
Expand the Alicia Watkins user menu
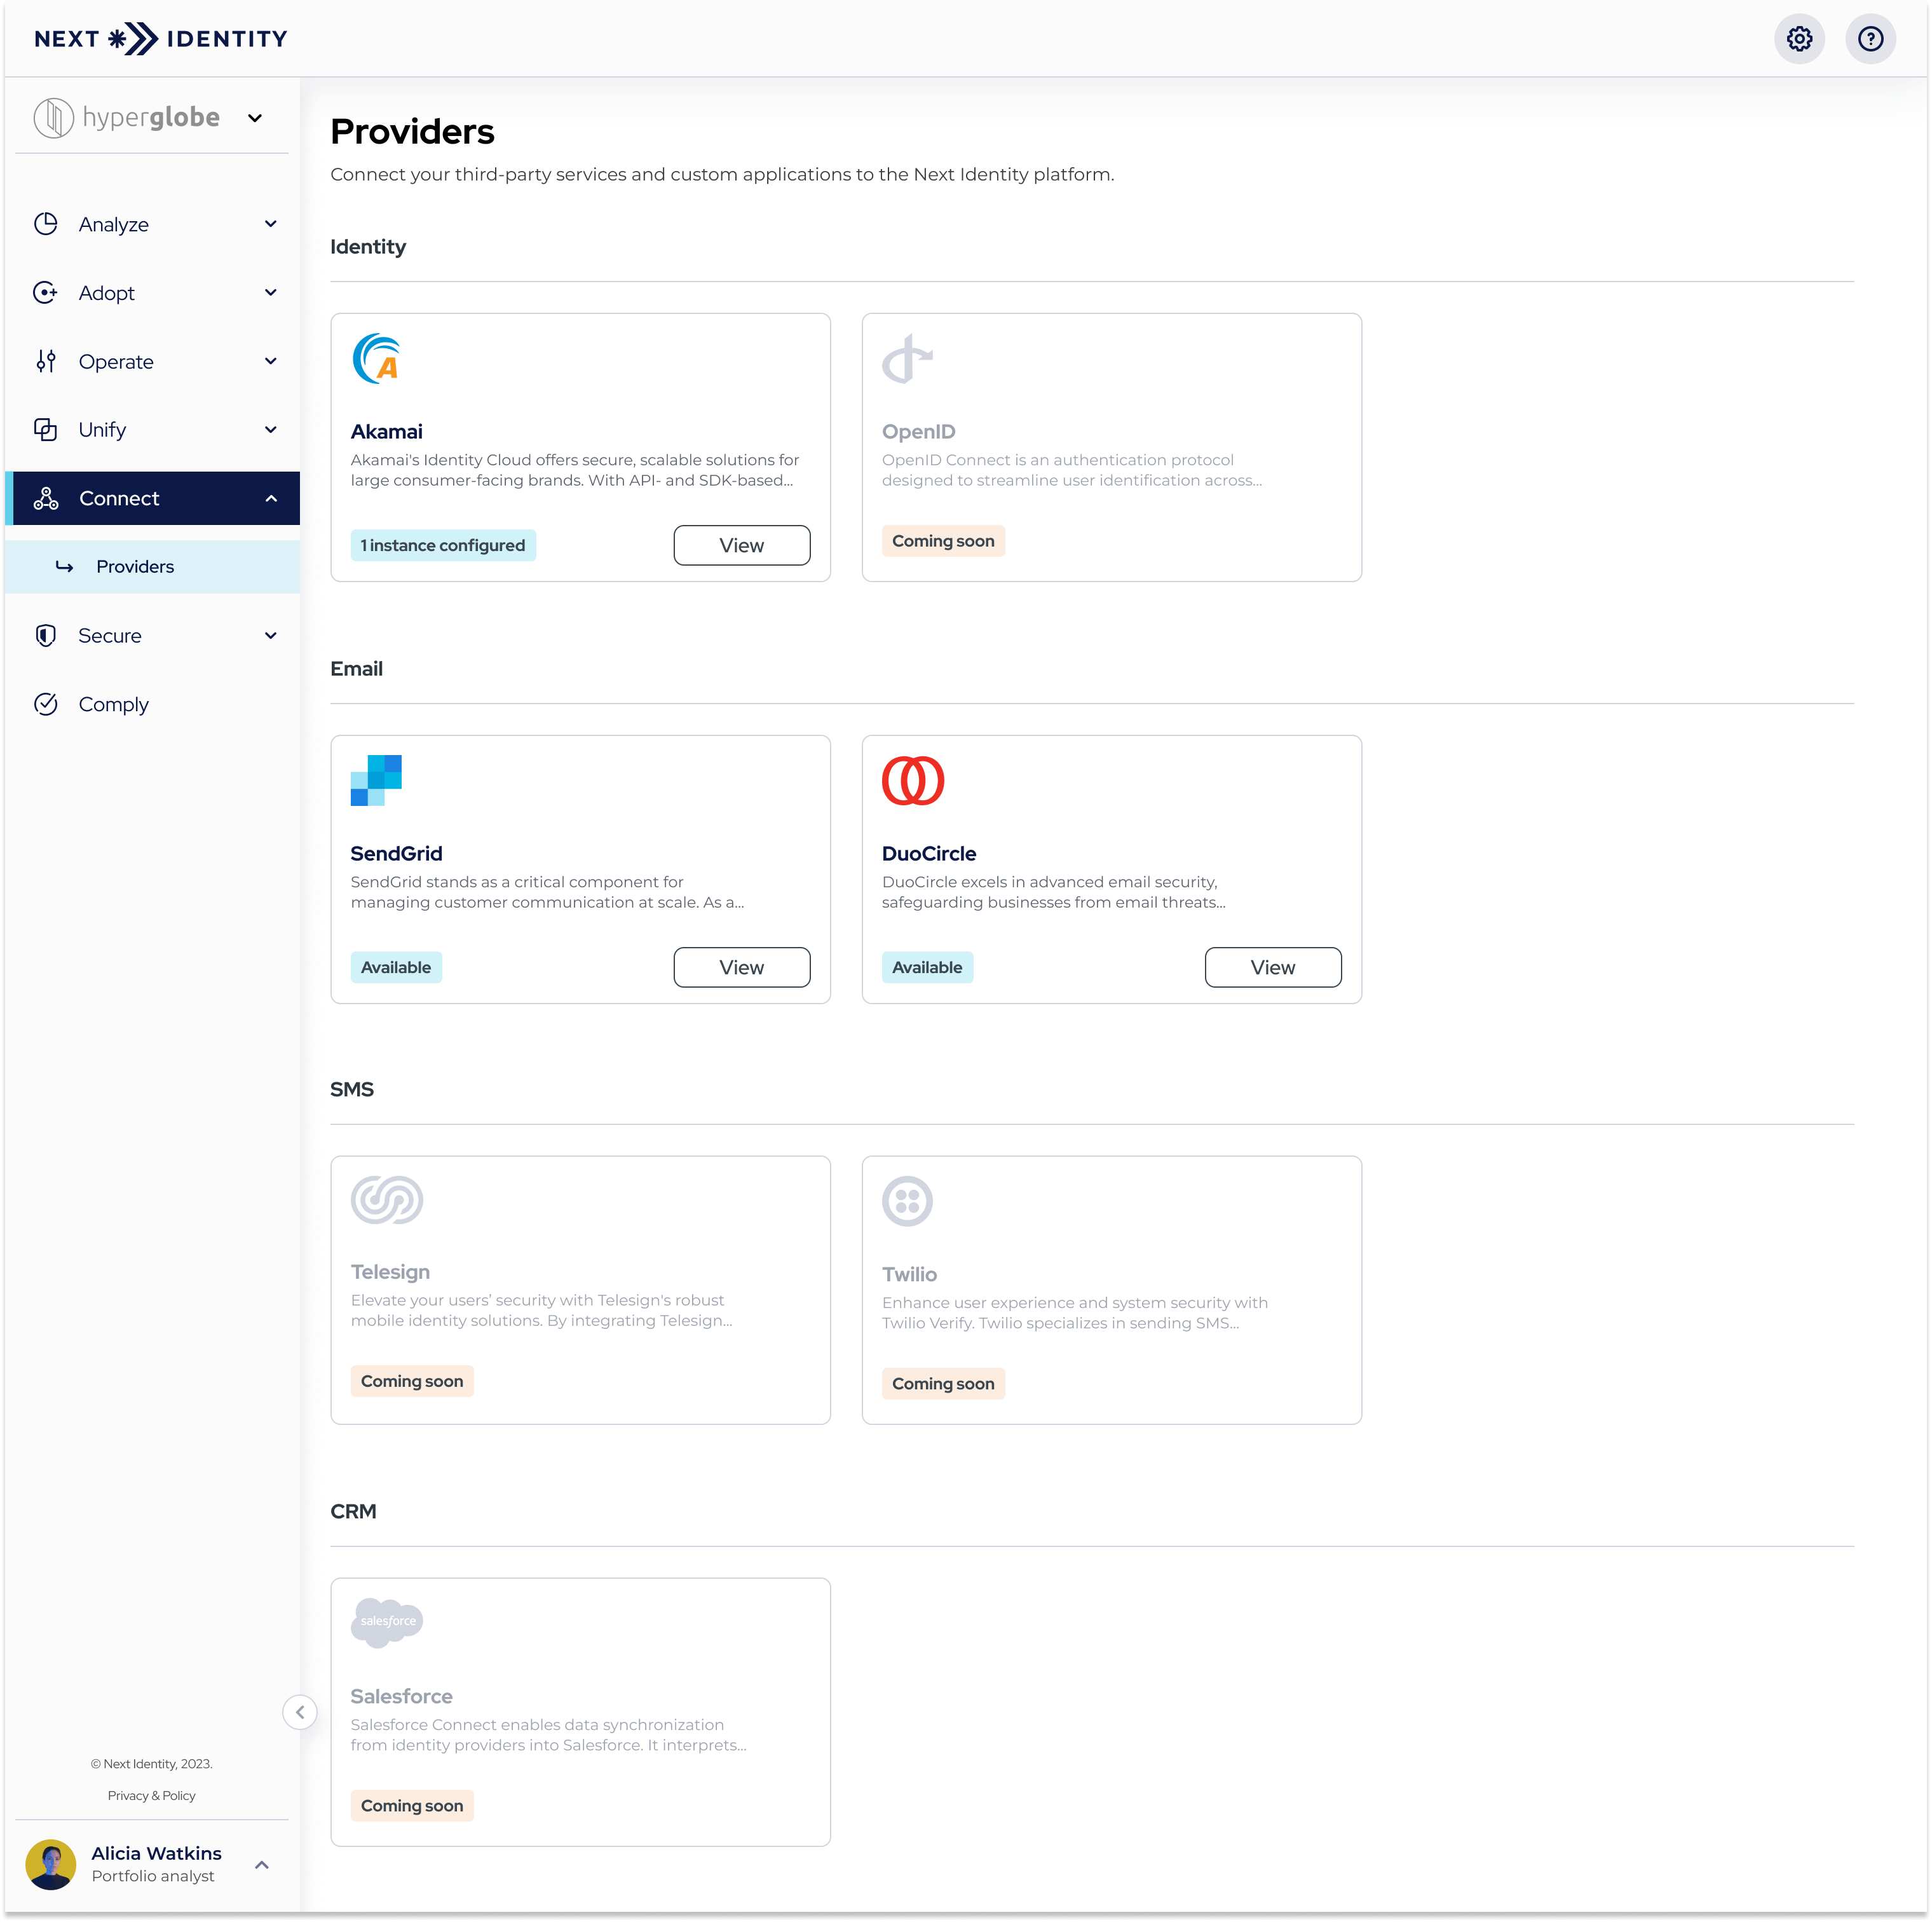pos(262,1865)
